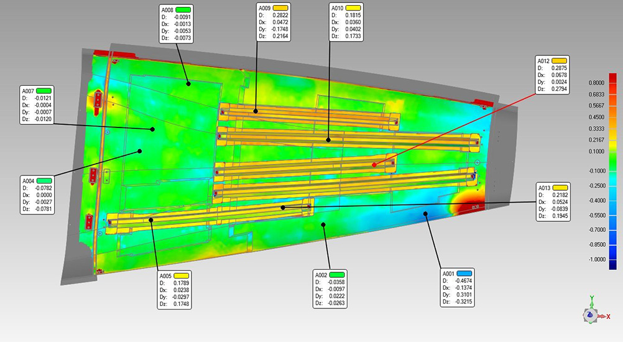Select the A002 deviation annotation box
The height and width of the screenshot is (342, 623).
pyautogui.click(x=330, y=290)
